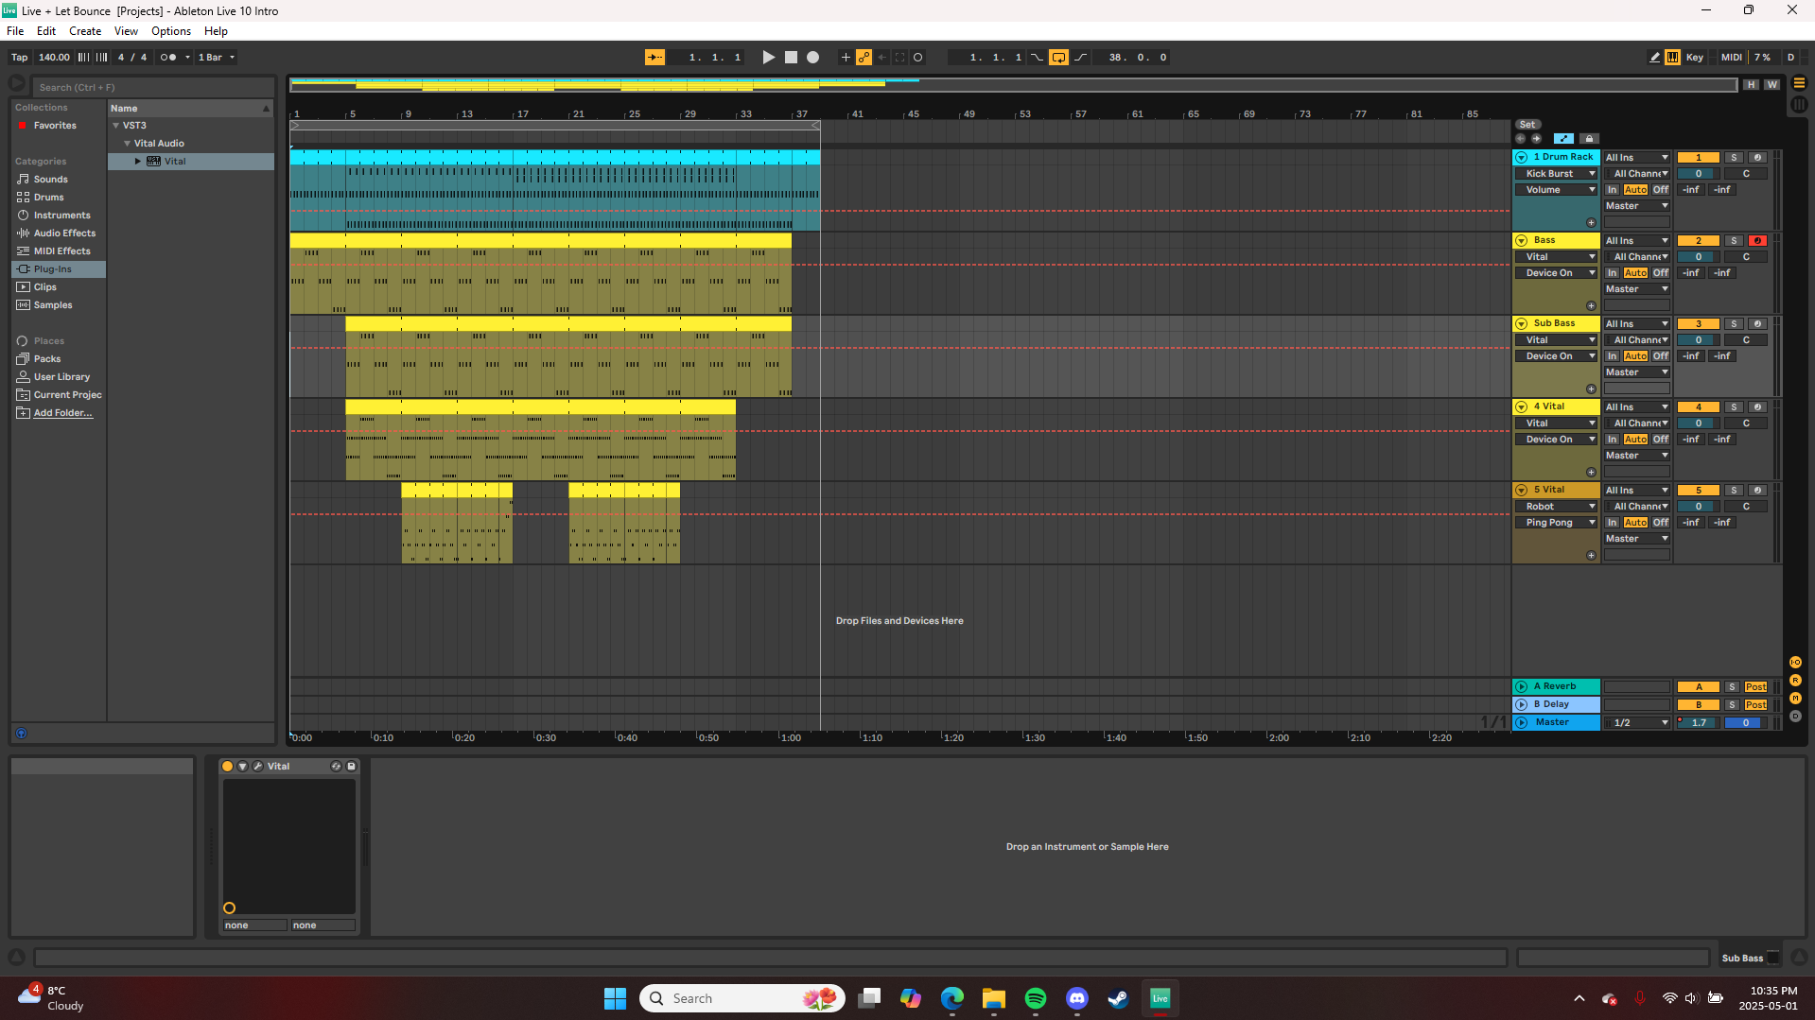Disarm the Bass track record button
Viewport: 1815px width, 1020px height.
coord(1757,241)
